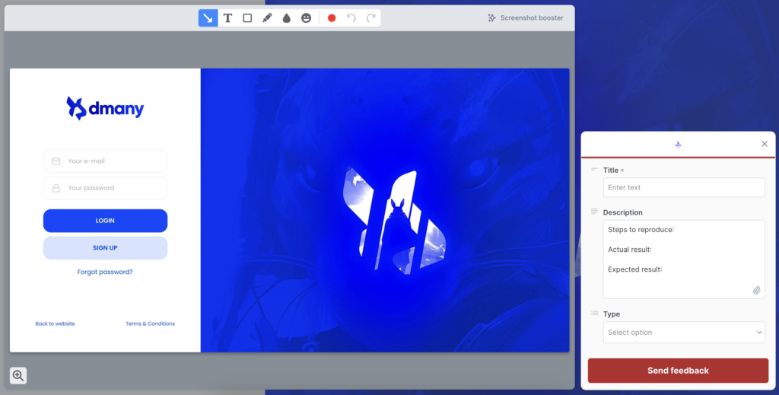
Task: Click the "Actual result:" text
Action: [x=630, y=250]
